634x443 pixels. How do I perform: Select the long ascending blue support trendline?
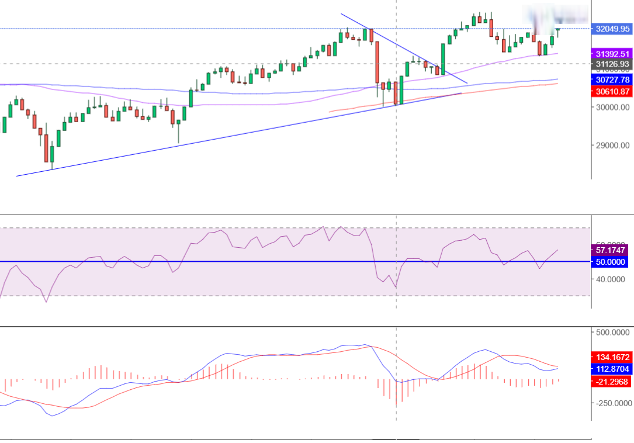[238, 135]
